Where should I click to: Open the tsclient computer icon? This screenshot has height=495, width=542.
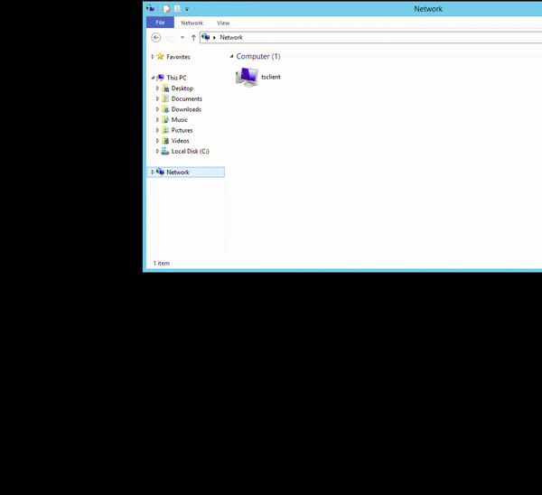click(247, 77)
